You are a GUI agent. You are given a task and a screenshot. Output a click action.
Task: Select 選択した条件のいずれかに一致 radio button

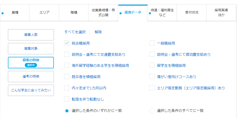[67, 111]
